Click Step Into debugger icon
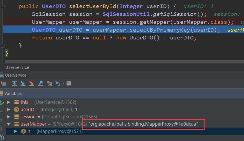The height and width of the screenshot is (141, 244). [x=23, y=83]
